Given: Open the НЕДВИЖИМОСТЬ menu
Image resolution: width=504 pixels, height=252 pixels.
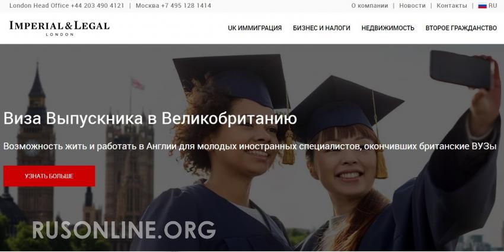Looking at the screenshot, I should pyautogui.click(x=388, y=28).
